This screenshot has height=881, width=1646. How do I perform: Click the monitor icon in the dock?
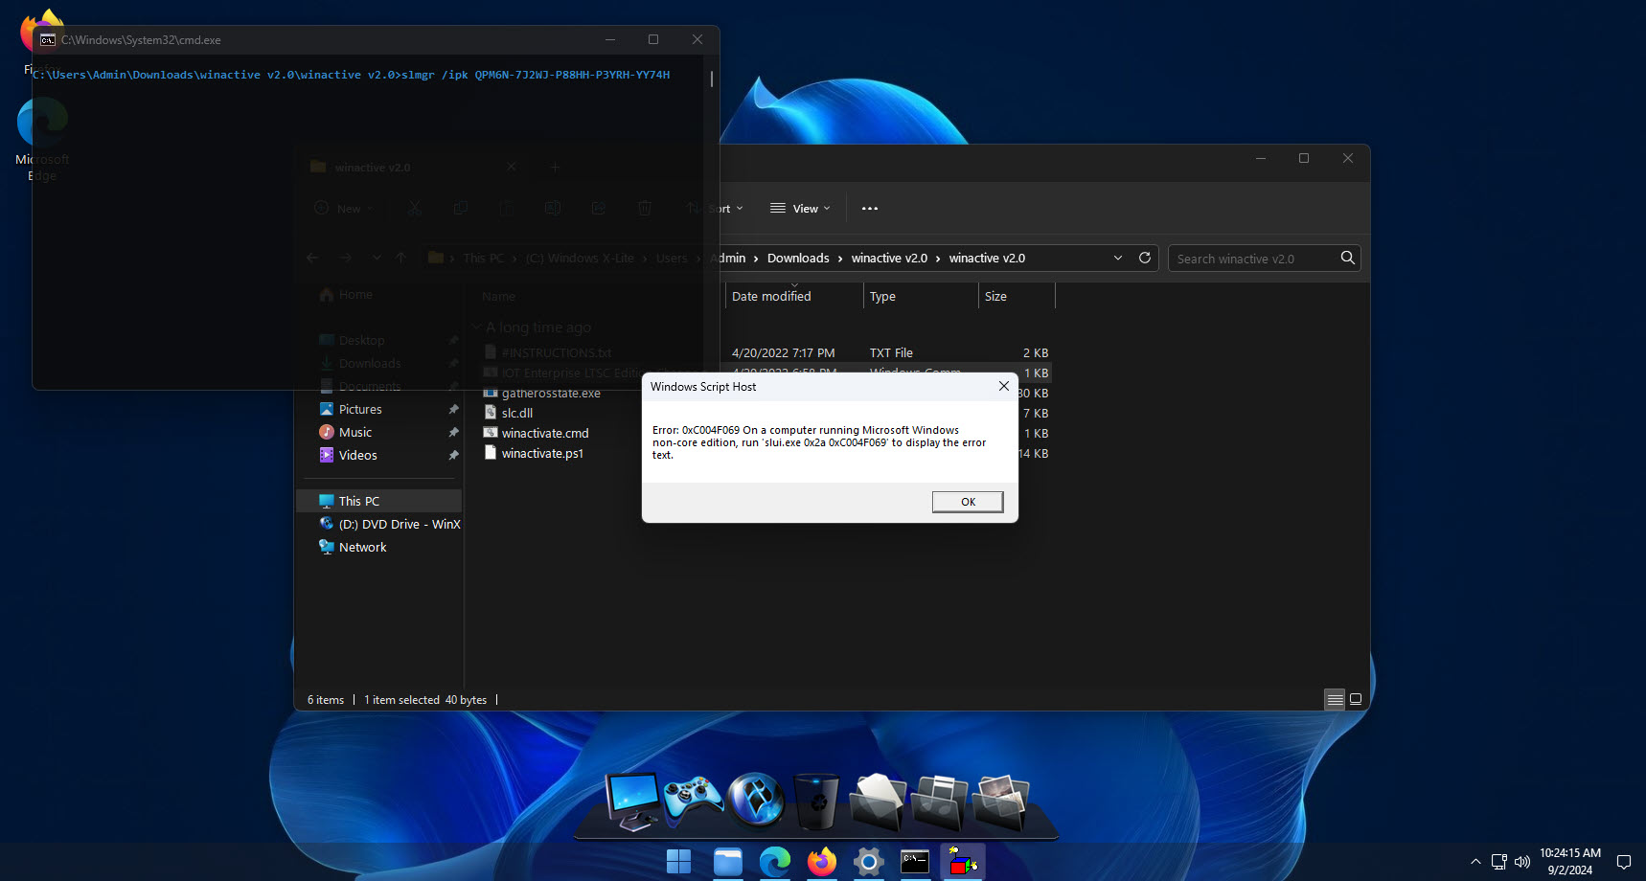coord(633,802)
